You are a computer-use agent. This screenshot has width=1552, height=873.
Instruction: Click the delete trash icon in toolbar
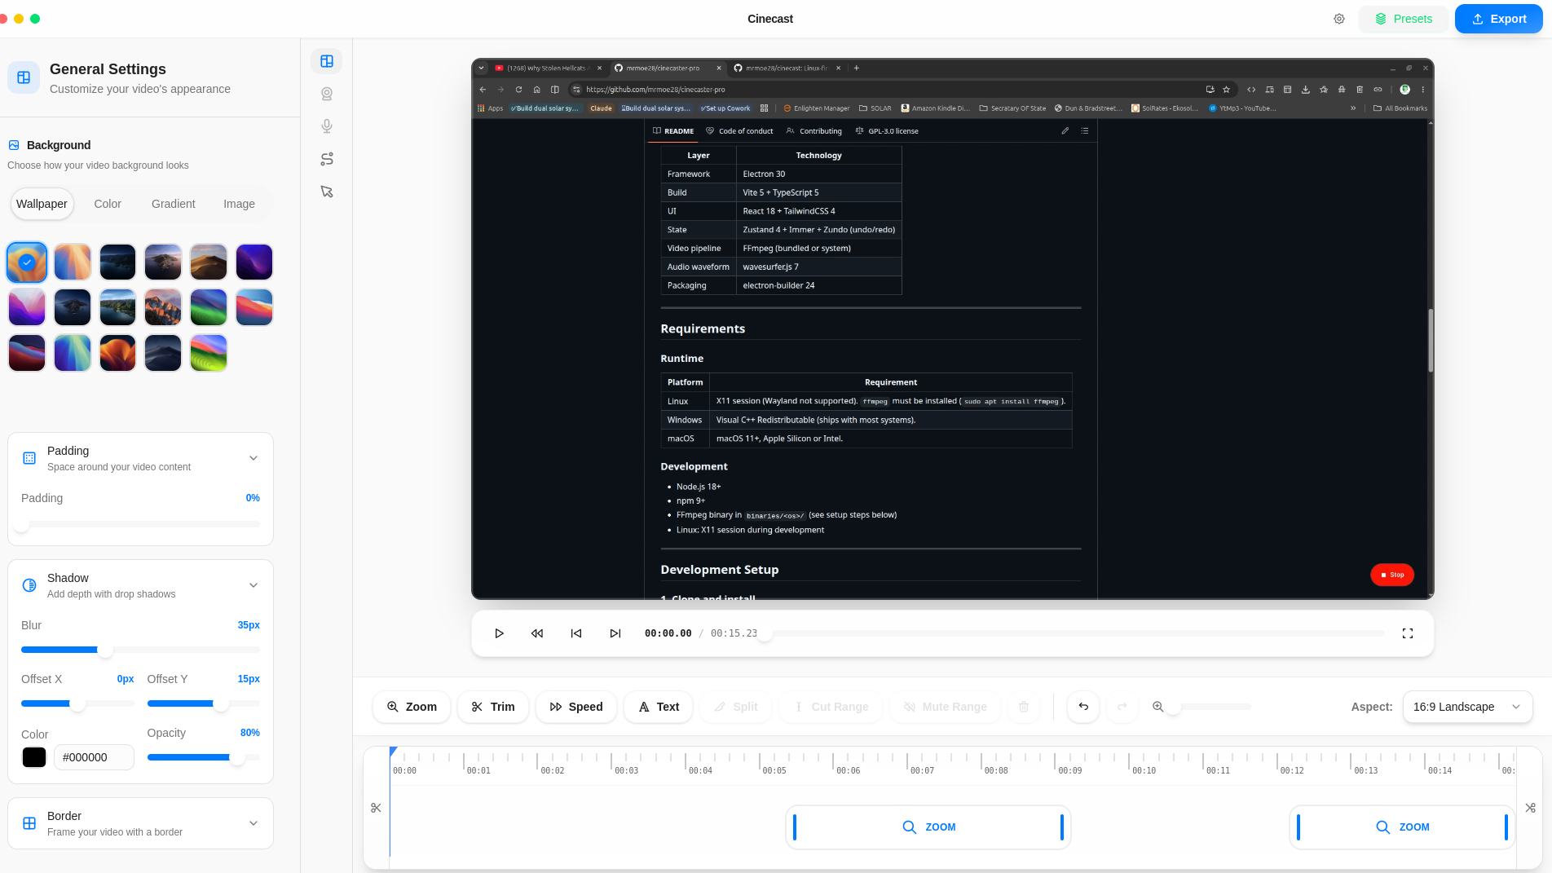point(1024,707)
